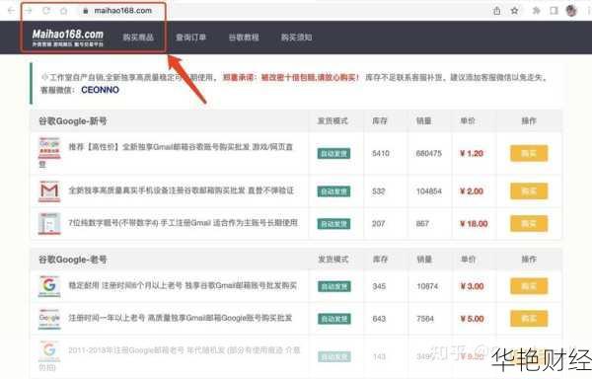
Task: Click the 自动发货 badge in the ¥2.00 row
Action: click(333, 191)
